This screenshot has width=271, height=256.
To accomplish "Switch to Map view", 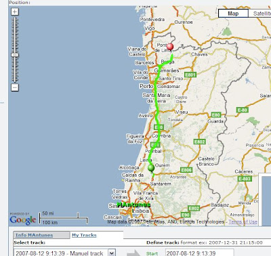I will point(233,14).
